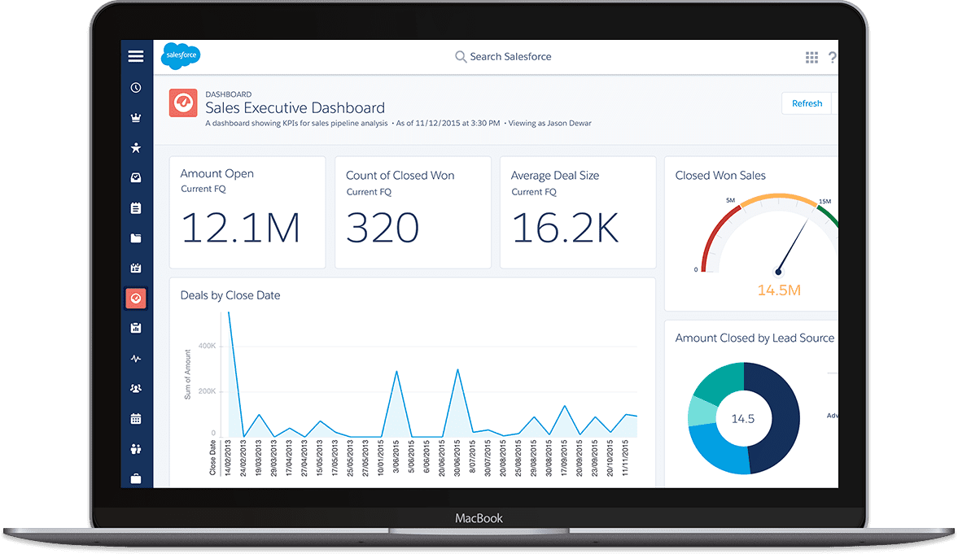This screenshot has height=554, width=958.
Task: Click the 11/11/2015 date axis label
Action: coord(625,458)
